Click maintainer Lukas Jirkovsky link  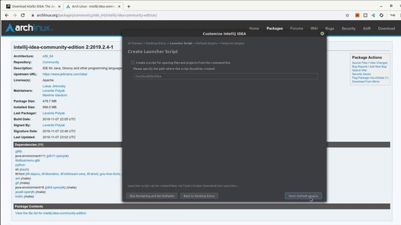point(54,86)
